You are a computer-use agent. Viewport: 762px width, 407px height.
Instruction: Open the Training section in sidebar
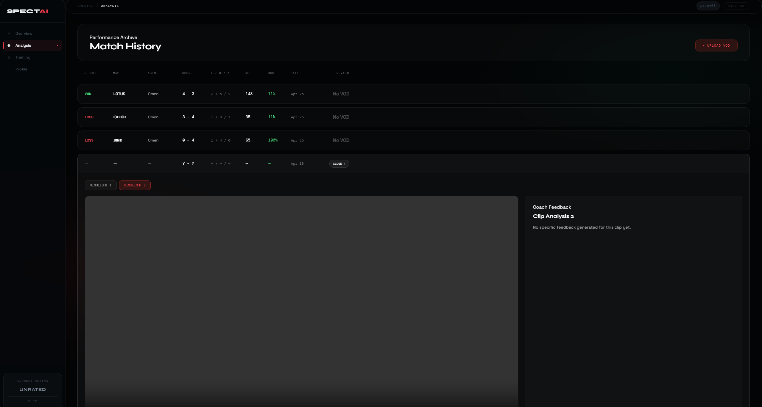(23, 57)
